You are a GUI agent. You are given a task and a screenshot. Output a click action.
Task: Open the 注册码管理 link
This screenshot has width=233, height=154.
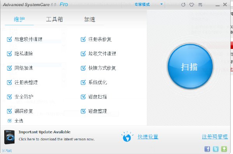click(215, 137)
